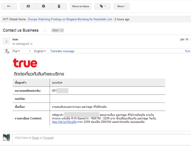This screenshot has height=148, width=191.
Task: Remove the Inbox label using x
Action: pos(62,31)
